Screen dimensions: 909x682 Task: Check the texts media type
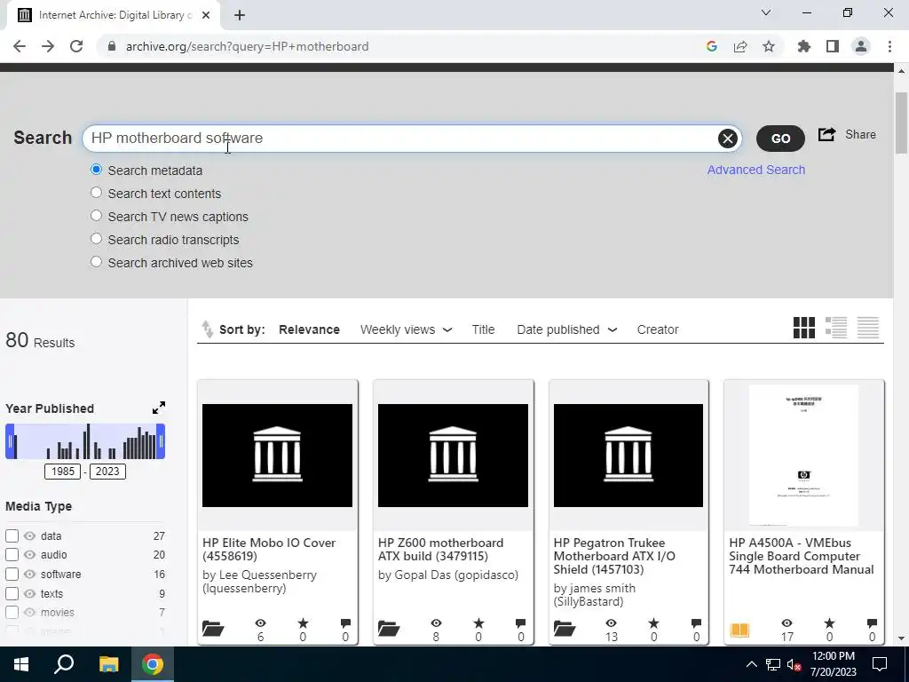tap(12, 594)
